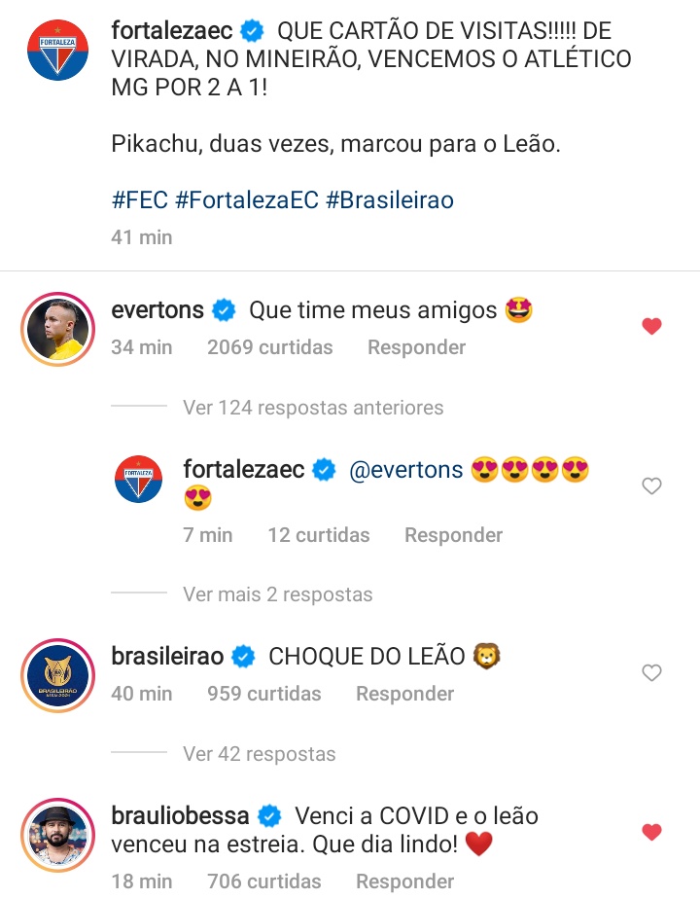Reply to the brauliobessa comment
Viewport: 700px width, 899px height.
404,881
